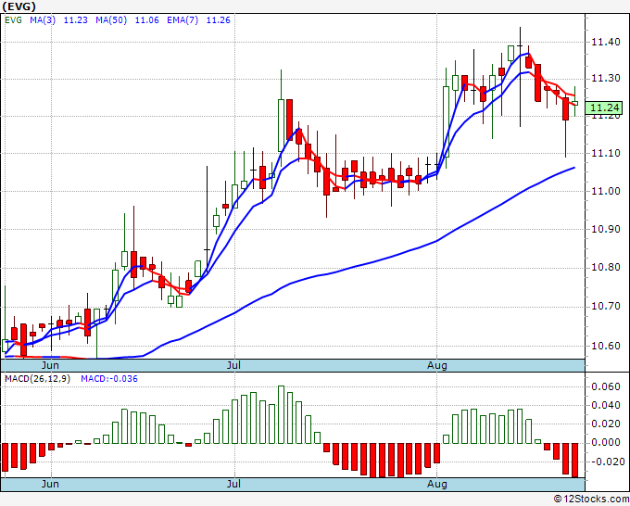Click the EVG ticker legend label
This screenshot has height=506, width=630.
(x=13, y=20)
